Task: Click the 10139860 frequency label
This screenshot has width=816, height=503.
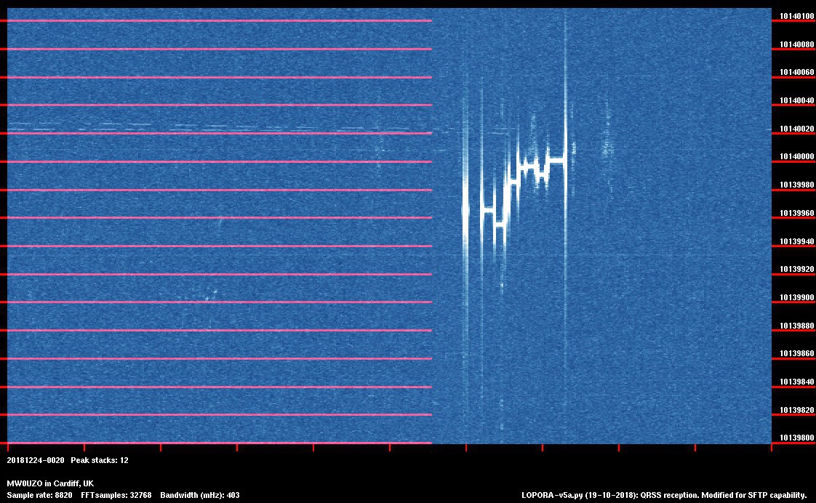Action: [796, 354]
